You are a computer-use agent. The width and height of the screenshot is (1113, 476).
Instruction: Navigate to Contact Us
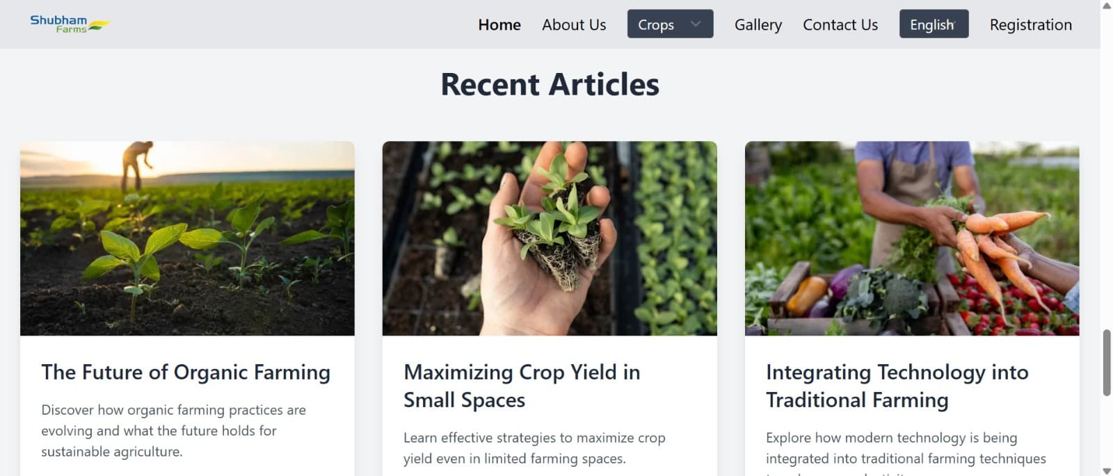(840, 25)
